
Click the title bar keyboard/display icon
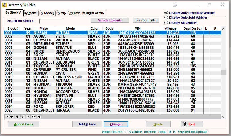click(175, 5)
